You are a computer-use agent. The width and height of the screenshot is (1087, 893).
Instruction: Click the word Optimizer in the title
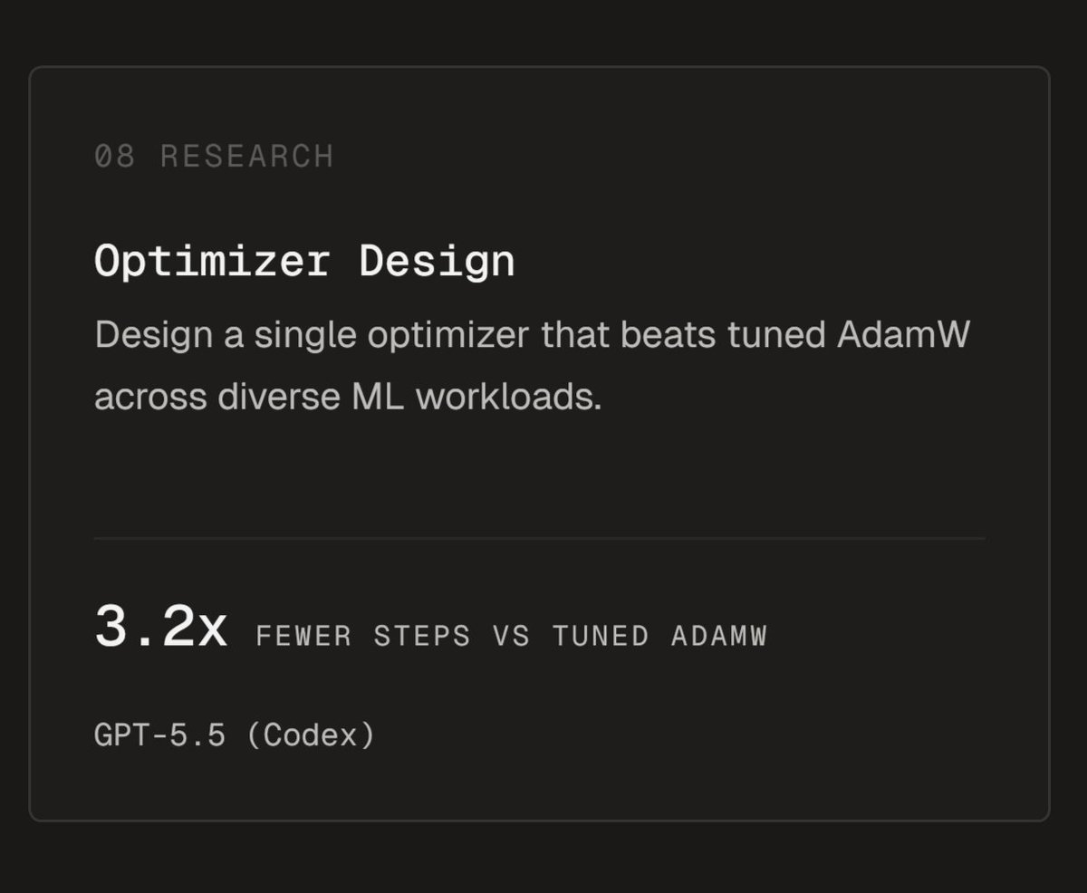[212, 262]
